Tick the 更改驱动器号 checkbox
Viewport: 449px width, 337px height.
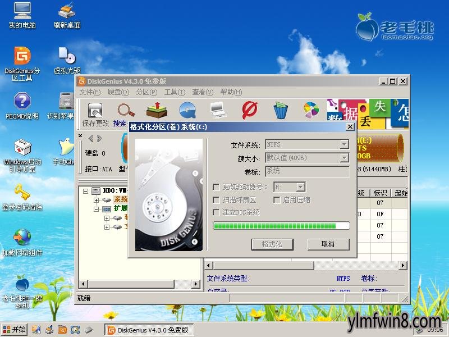216,187
